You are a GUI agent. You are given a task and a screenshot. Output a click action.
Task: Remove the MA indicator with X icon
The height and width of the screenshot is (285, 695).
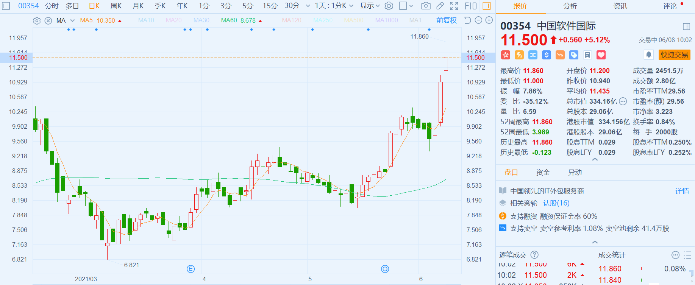[x=48, y=21]
